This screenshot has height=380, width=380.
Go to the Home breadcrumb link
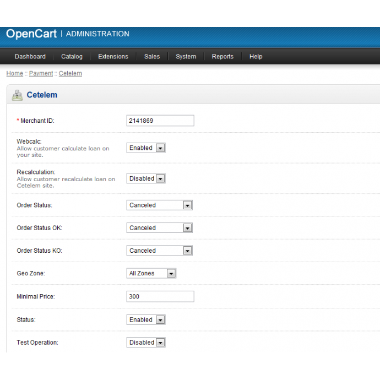pyautogui.click(x=14, y=73)
